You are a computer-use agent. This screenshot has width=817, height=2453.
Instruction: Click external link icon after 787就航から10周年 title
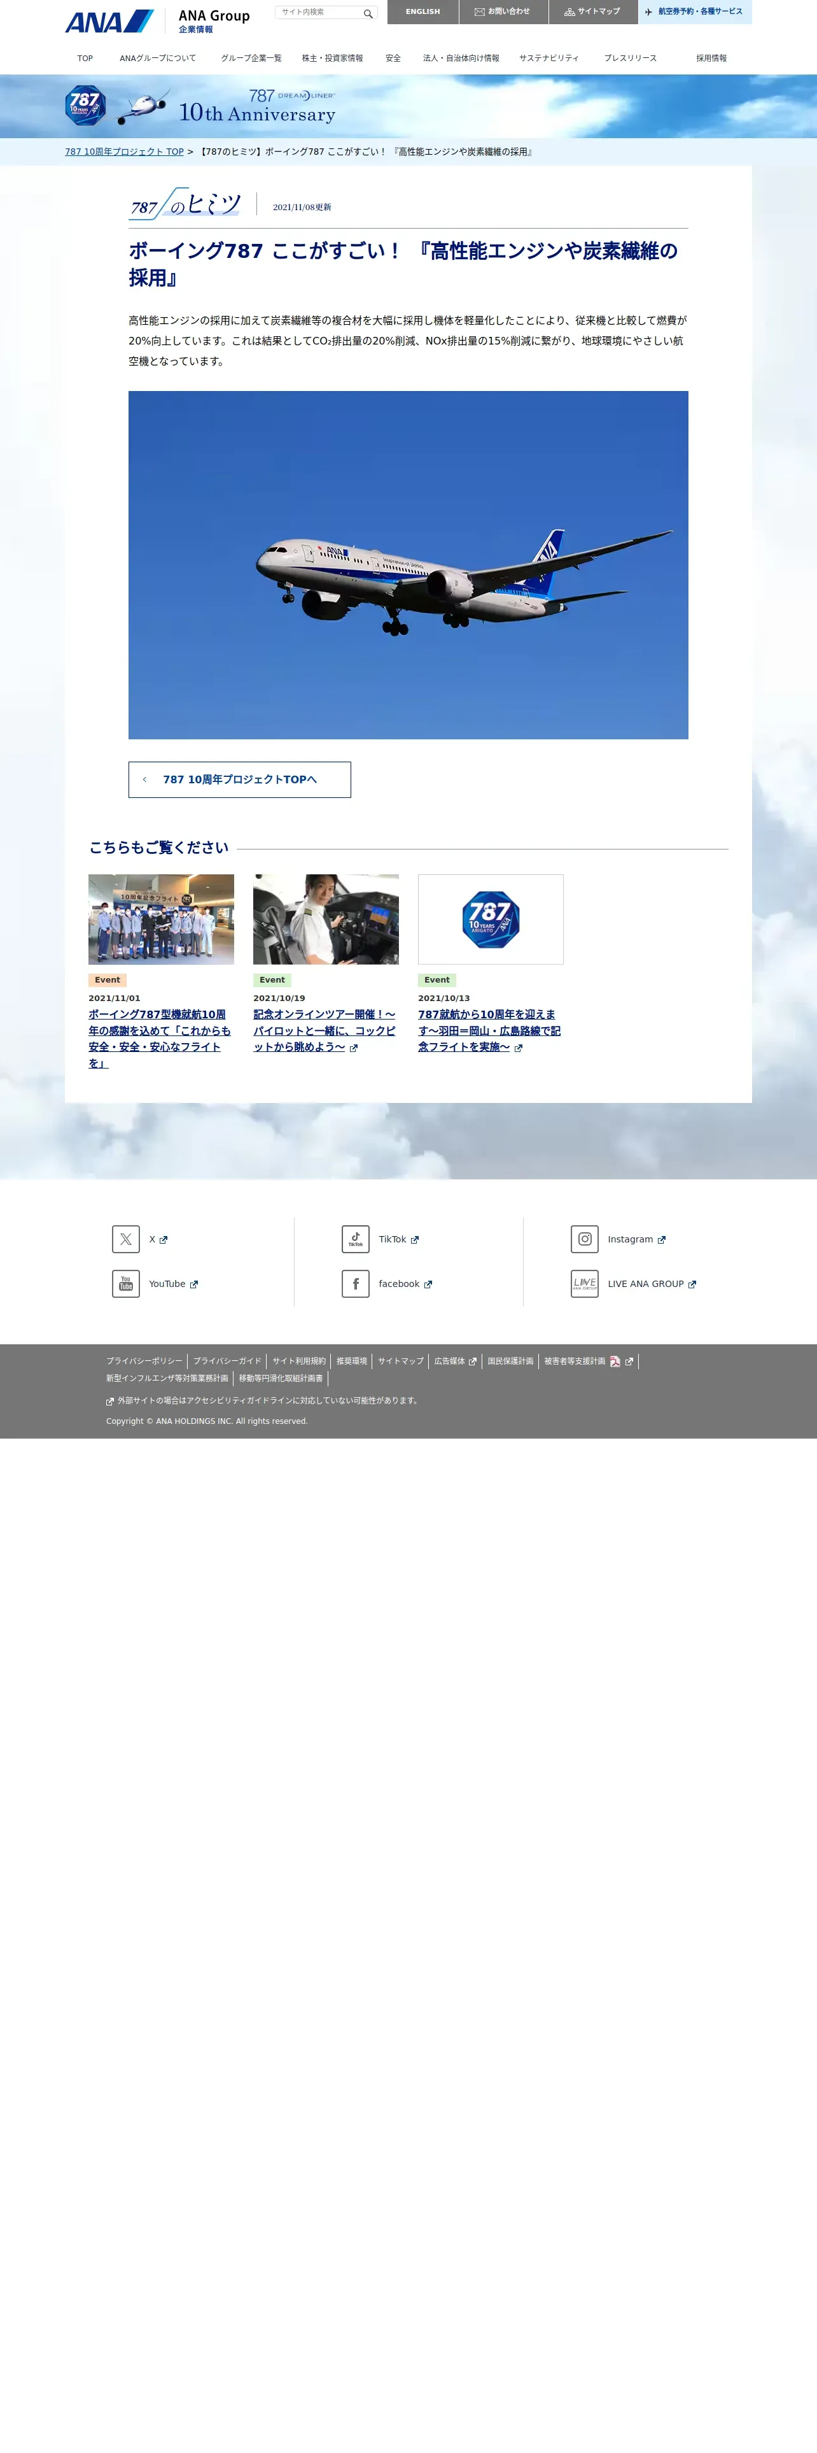point(519,1048)
